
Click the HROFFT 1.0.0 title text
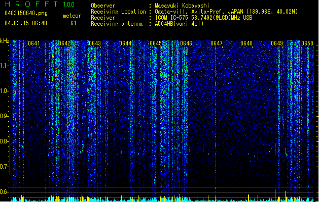(40, 4)
